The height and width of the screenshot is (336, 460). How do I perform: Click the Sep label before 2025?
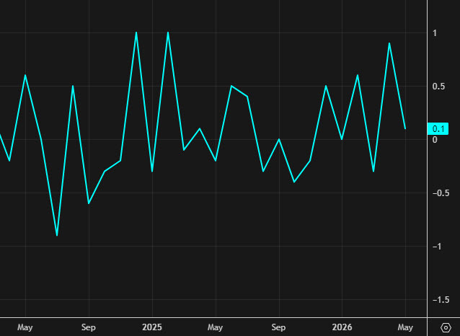pyautogui.click(x=89, y=327)
